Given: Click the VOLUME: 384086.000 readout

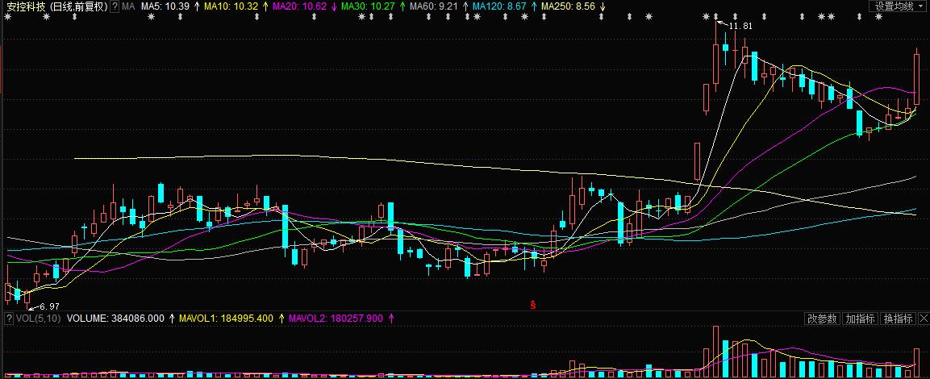Looking at the screenshot, I should pyautogui.click(x=115, y=319).
